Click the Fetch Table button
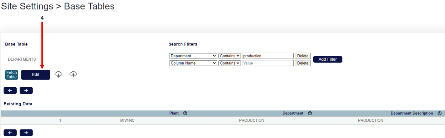Screen dimensions: 445x138 [11, 75]
